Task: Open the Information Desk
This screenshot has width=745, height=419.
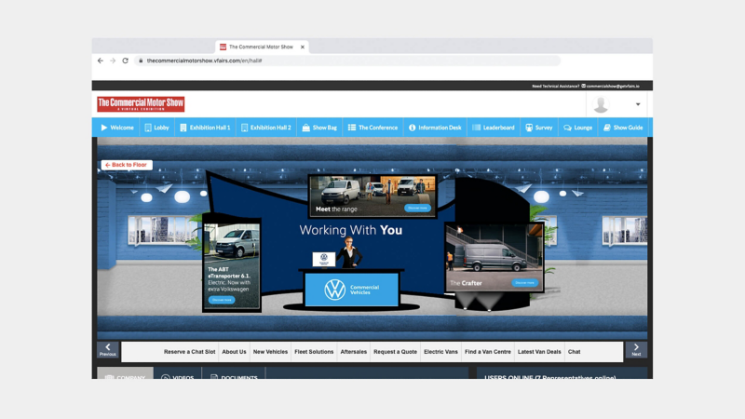Action: (435, 128)
